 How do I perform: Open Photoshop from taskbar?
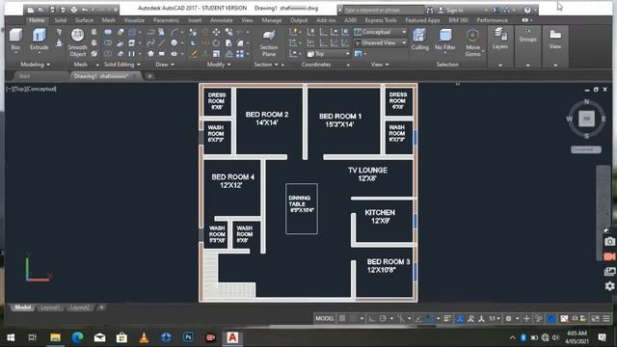click(x=188, y=337)
